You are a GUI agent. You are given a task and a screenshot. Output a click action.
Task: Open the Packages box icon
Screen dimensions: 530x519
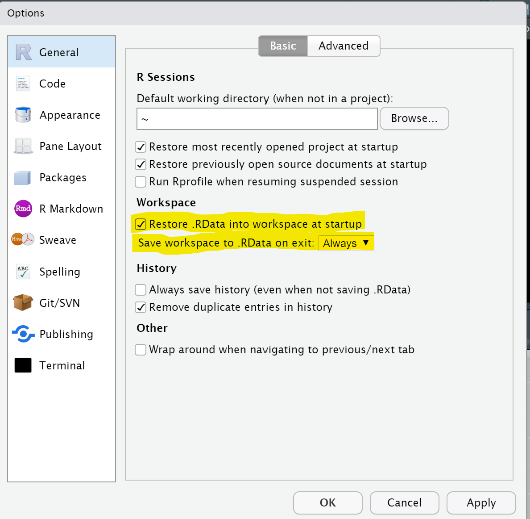[x=23, y=177]
